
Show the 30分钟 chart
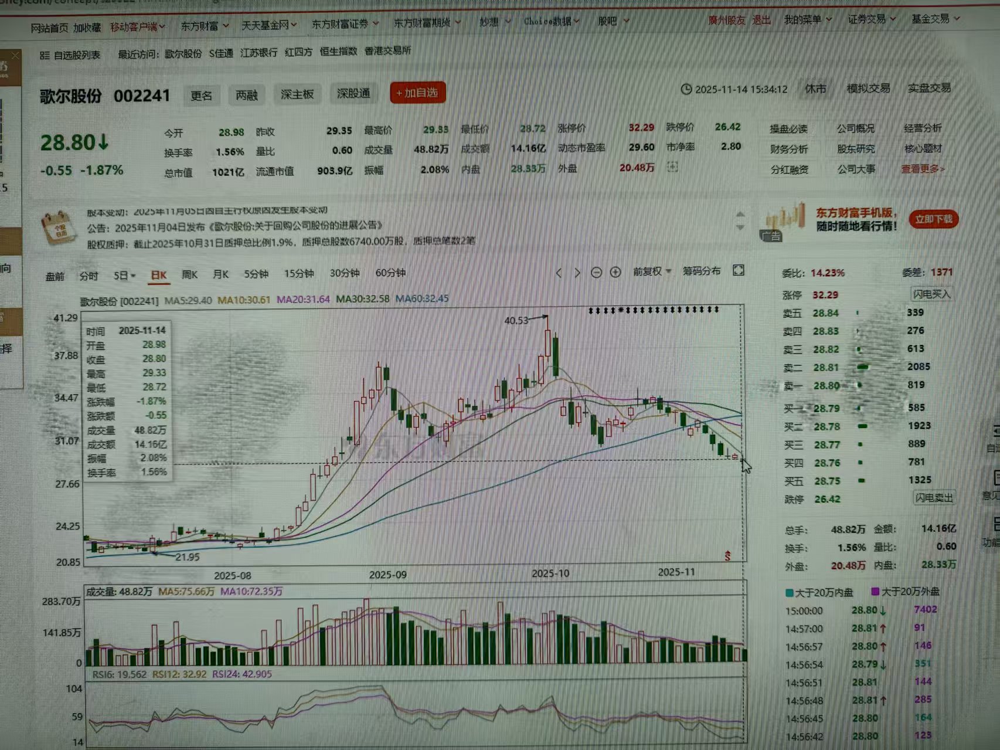click(345, 273)
